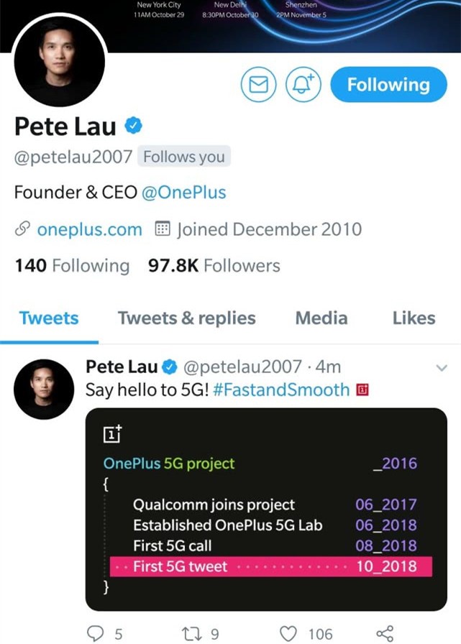Expand tweet options chevron
This screenshot has height=644, width=461.
coord(442,368)
